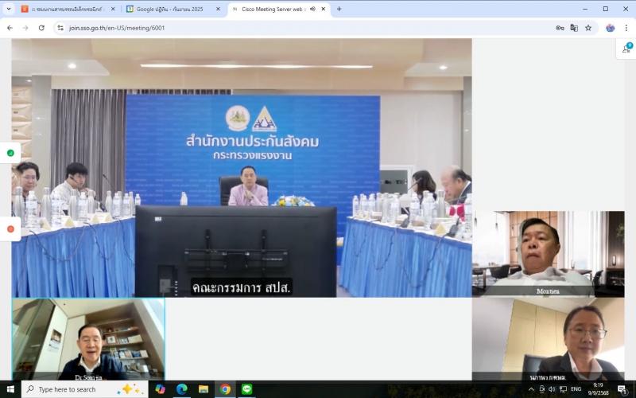This screenshot has width=636, height=398.
Task: Click the red recording button on left edge
Action: pos(10,229)
